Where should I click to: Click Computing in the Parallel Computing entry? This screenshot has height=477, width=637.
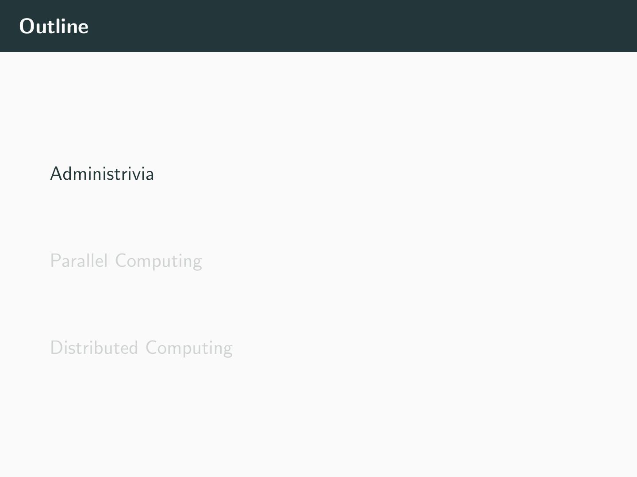pos(158,261)
